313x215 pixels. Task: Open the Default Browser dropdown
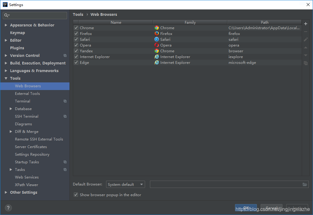tap(125, 185)
